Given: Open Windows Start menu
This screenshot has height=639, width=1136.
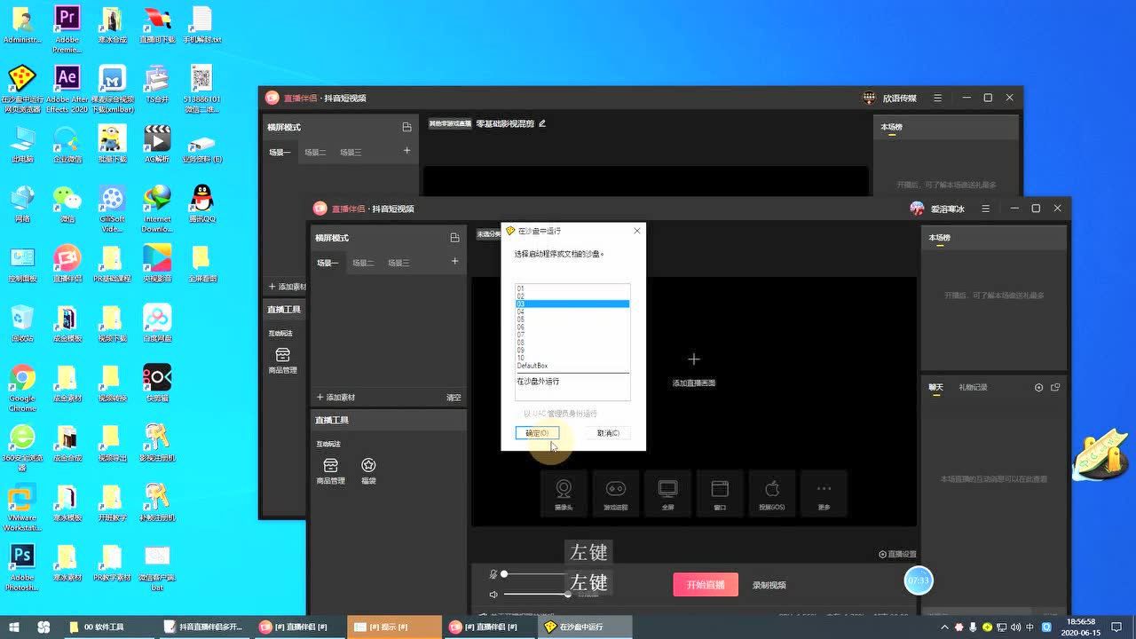Looking at the screenshot, I should (13, 627).
